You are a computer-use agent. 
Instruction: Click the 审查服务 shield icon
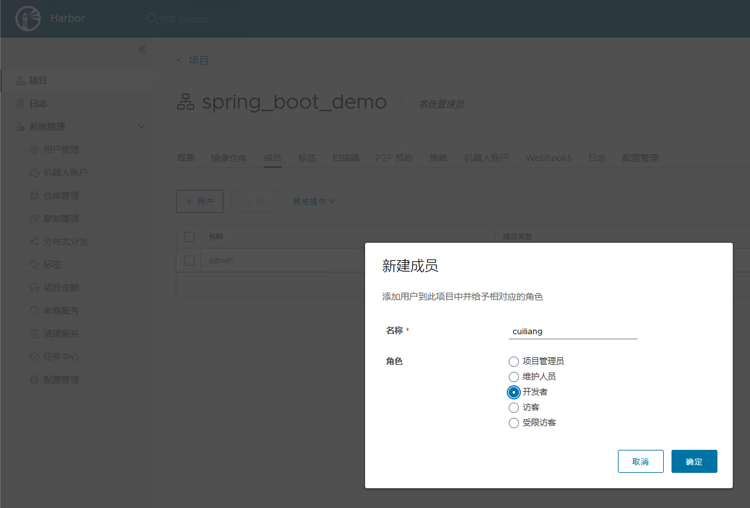pos(34,311)
